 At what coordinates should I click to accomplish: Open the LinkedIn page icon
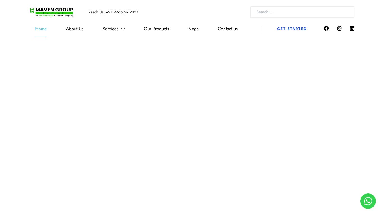point(352,28)
